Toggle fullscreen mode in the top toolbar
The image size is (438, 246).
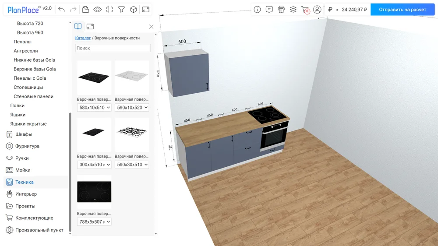pyautogui.click(x=146, y=9)
